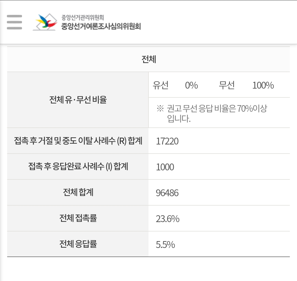Viewport: 297px width, 281px height.
Task: Click the 100% wireless ratio value
Action: click(x=263, y=85)
